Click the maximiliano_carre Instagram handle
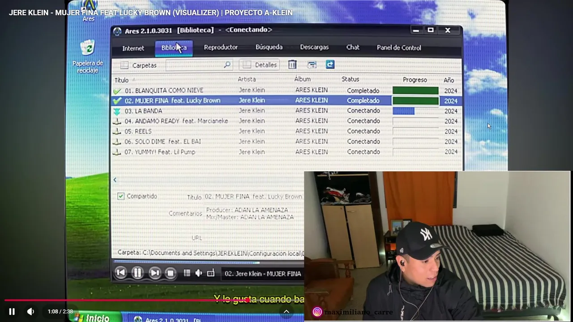The height and width of the screenshot is (322, 573). (x=359, y=312)
